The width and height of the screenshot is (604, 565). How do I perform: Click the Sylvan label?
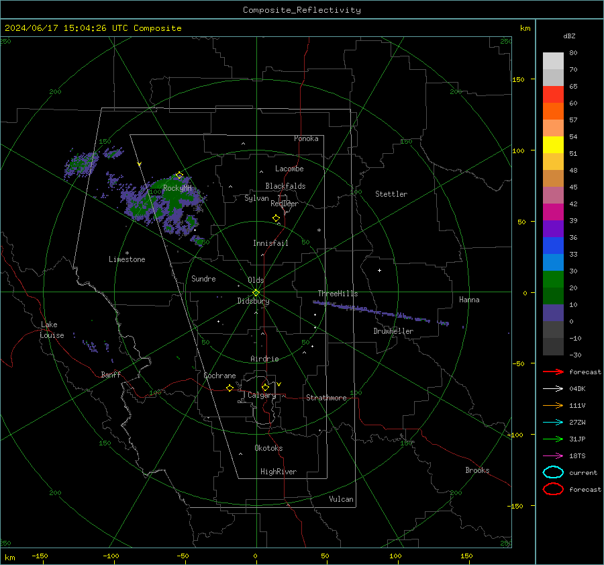click(256, 198)
